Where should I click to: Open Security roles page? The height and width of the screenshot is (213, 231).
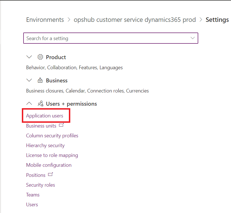point(41,185)
